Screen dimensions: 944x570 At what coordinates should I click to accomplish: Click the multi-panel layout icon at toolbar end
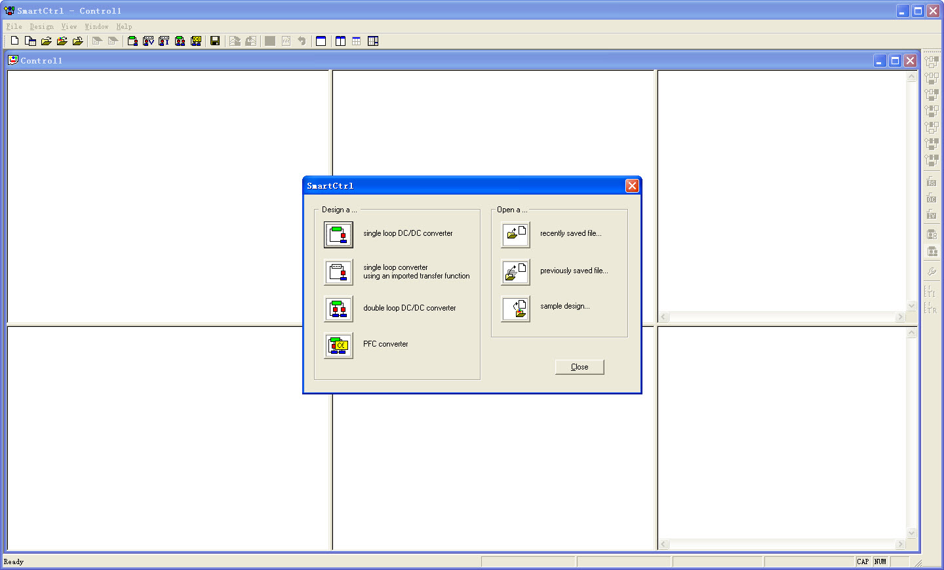coord(373,41)
